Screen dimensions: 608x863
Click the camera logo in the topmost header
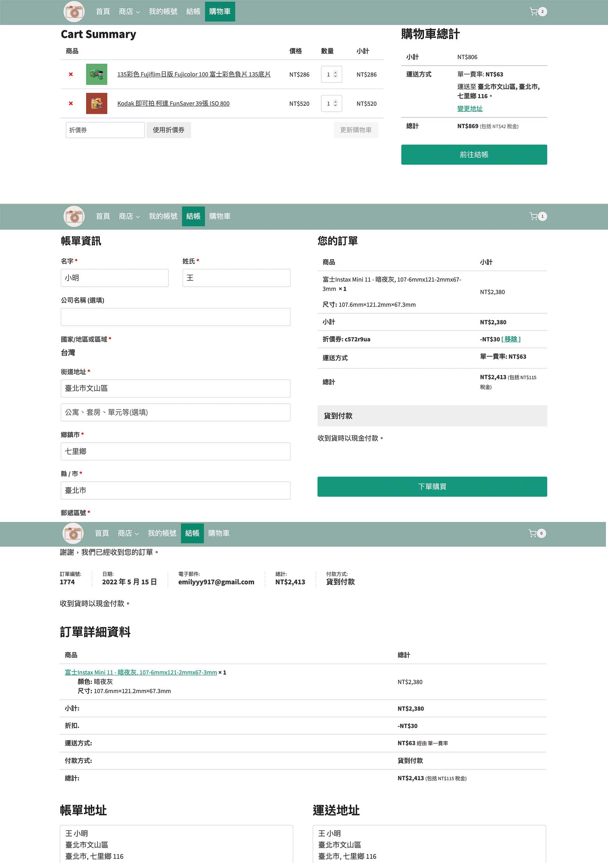(x=74, y=11)
